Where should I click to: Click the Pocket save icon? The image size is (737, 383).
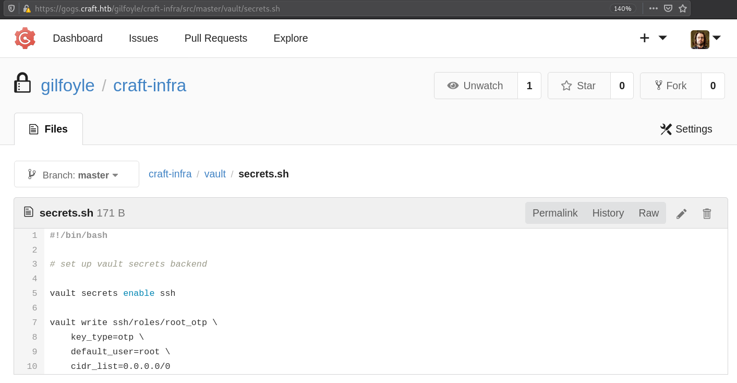coord(668,8)
